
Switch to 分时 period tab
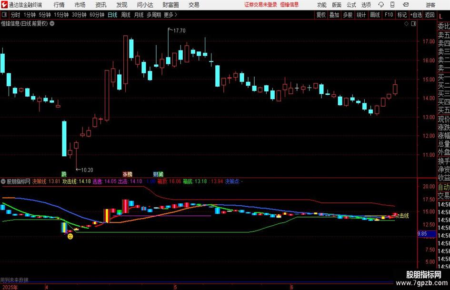click(15, 15)
